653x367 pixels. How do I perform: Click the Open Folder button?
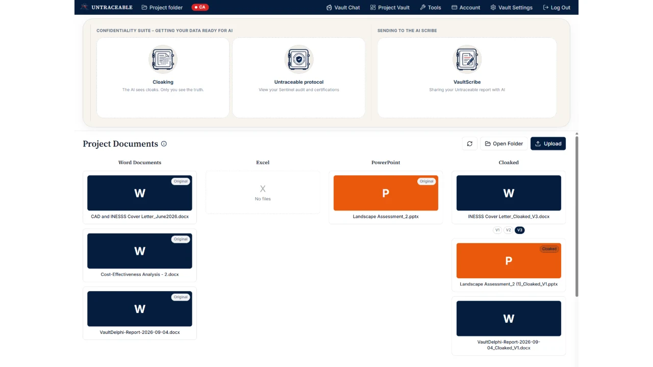coord(504,144)
